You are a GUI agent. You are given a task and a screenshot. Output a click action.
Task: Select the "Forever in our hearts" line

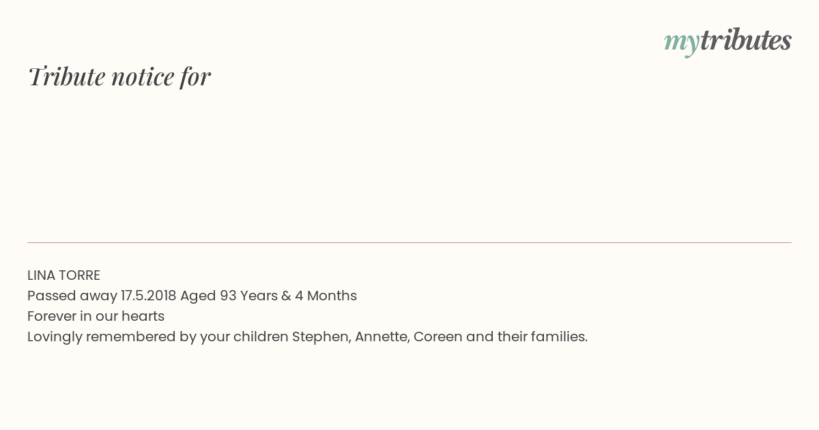[x=96, y=316]
